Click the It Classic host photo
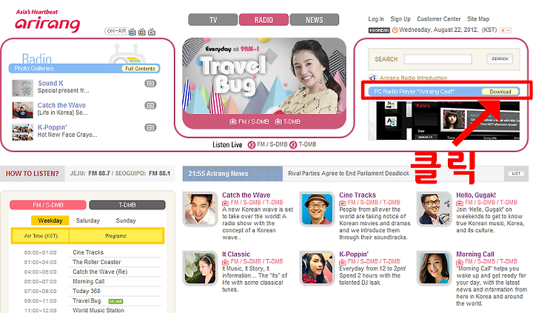The height and width of the screenshot is (313, 533). click(200, 268)
